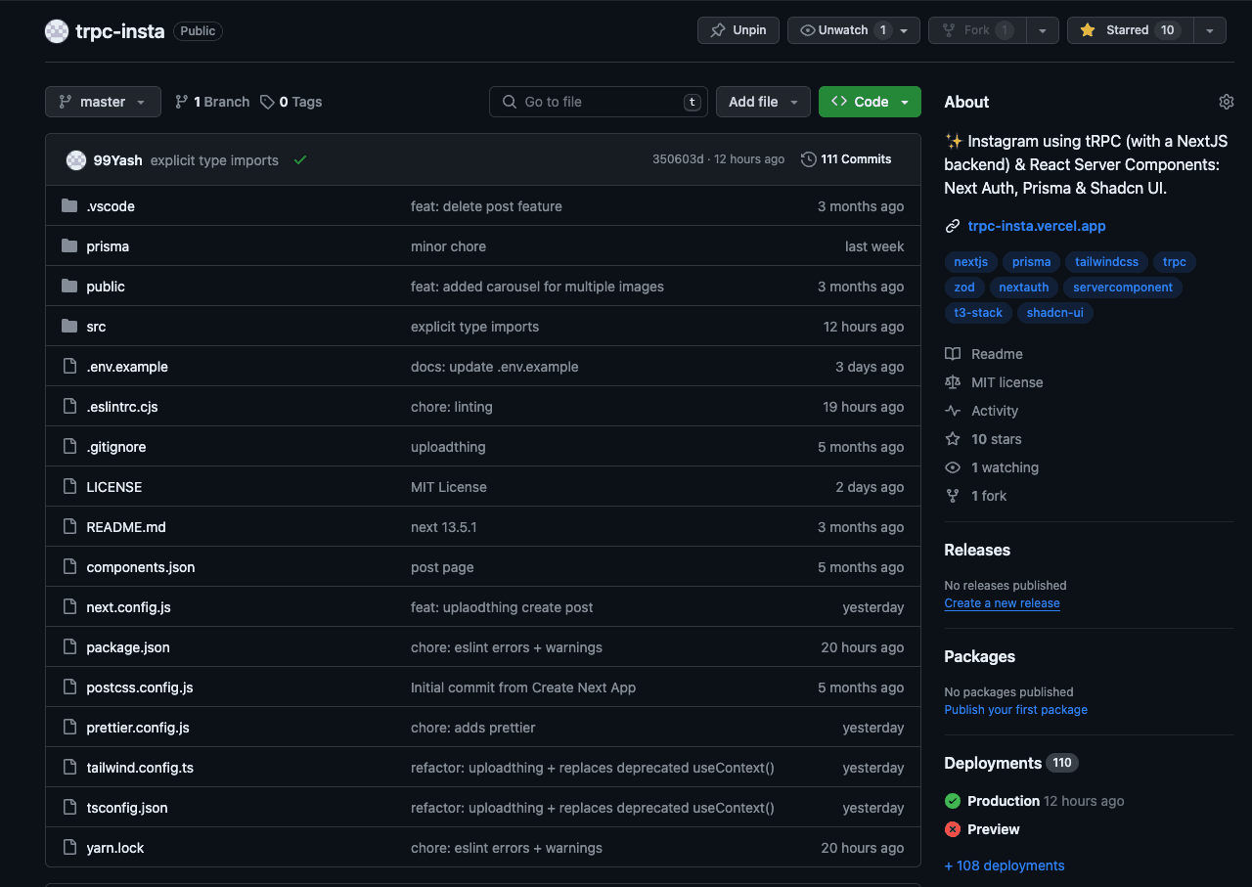The height and width of the screenshot is (887, 1252).
Task: Click the Fork button
Action: (x=976, y=30)
